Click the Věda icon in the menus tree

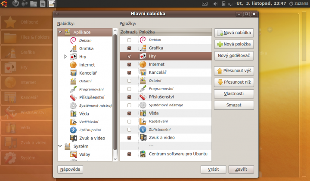point(73,114)
